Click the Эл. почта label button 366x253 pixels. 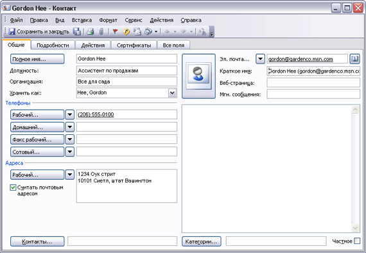pyautogui.click(x=234, y=59)
